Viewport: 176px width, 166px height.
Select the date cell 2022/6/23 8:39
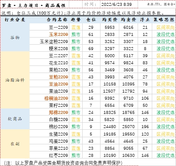click(x=116, y=5)
